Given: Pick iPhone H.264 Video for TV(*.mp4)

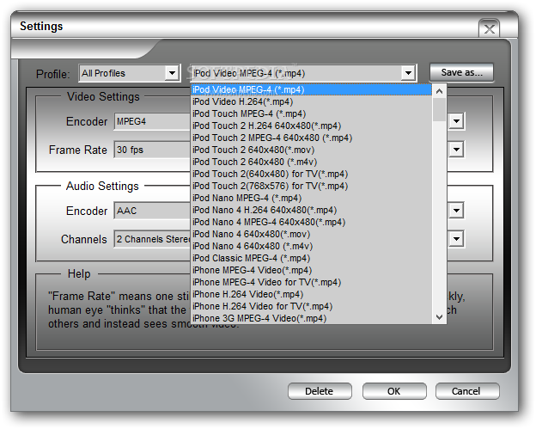Looking at the screenshot, I should (x=312, y=306).
